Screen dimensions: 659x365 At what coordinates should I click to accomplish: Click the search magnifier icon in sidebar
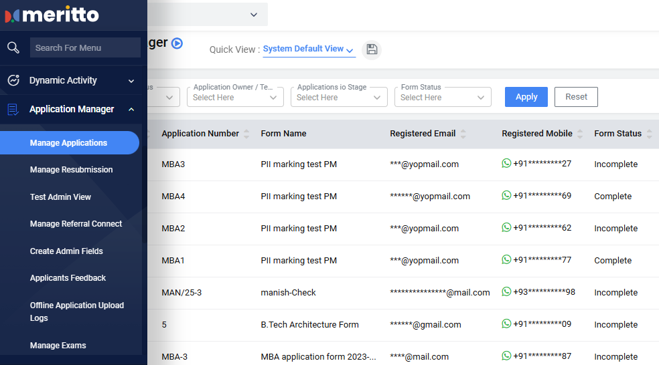click(13, 47)
